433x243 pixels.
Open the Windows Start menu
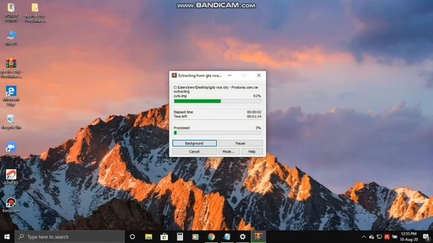[7, 237]
